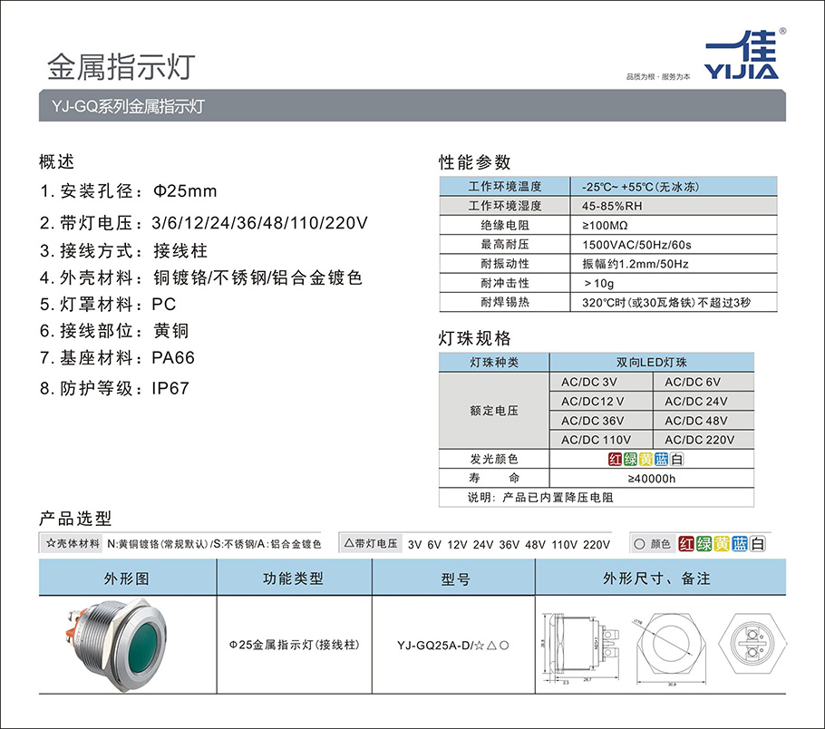This screenshot has width=825, height=729.
Task: Click the blue 蓝 swatch in 发光颜色 row
Action: 660,459
